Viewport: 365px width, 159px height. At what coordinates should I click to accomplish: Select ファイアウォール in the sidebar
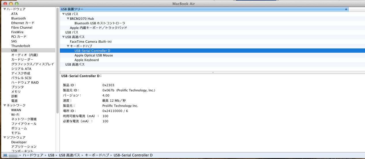click(x=24, y=124)
